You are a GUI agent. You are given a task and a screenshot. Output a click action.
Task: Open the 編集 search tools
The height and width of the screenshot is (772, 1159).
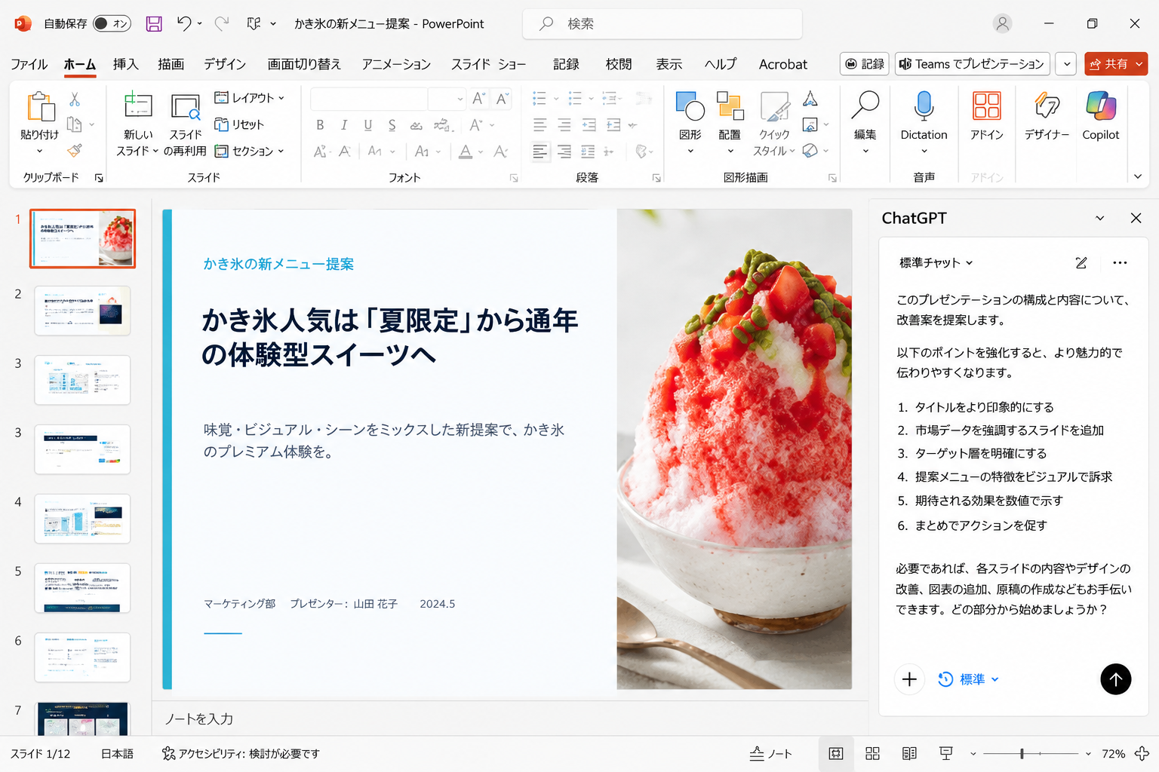click(865, 124)
